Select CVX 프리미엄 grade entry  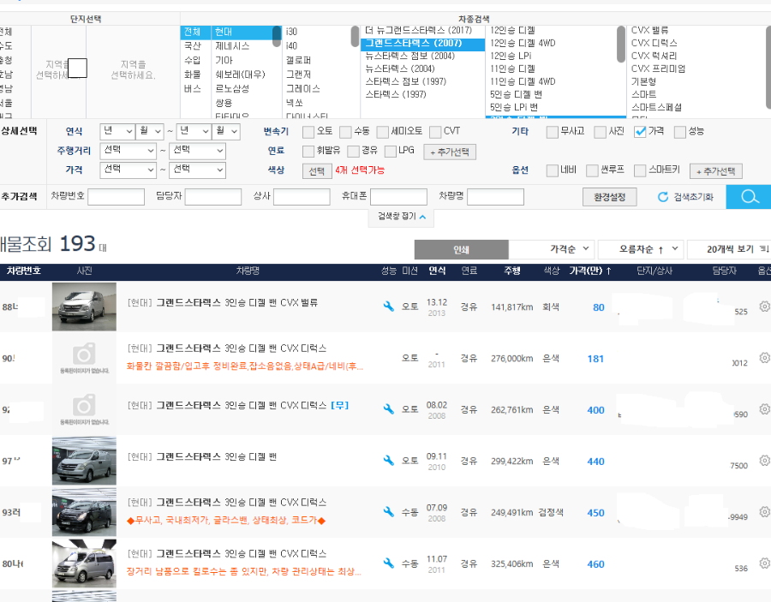tap(658, 69)
